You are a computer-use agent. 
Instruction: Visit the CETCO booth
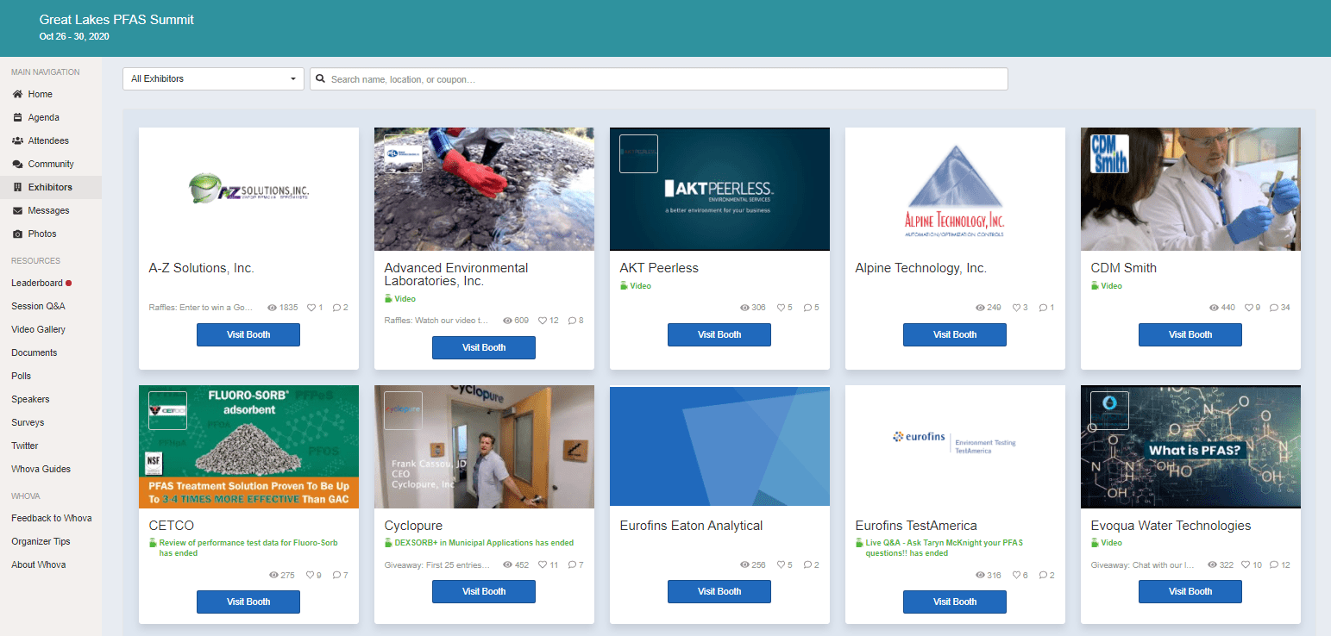click(x=248, y=602)
